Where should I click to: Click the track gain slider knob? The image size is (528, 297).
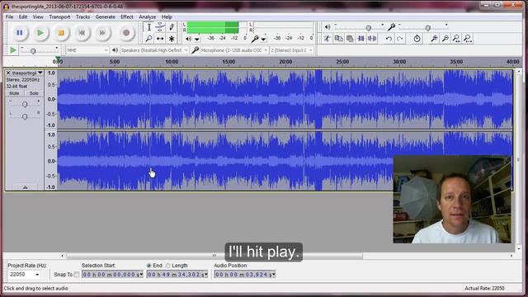click(x=25, y=105)
